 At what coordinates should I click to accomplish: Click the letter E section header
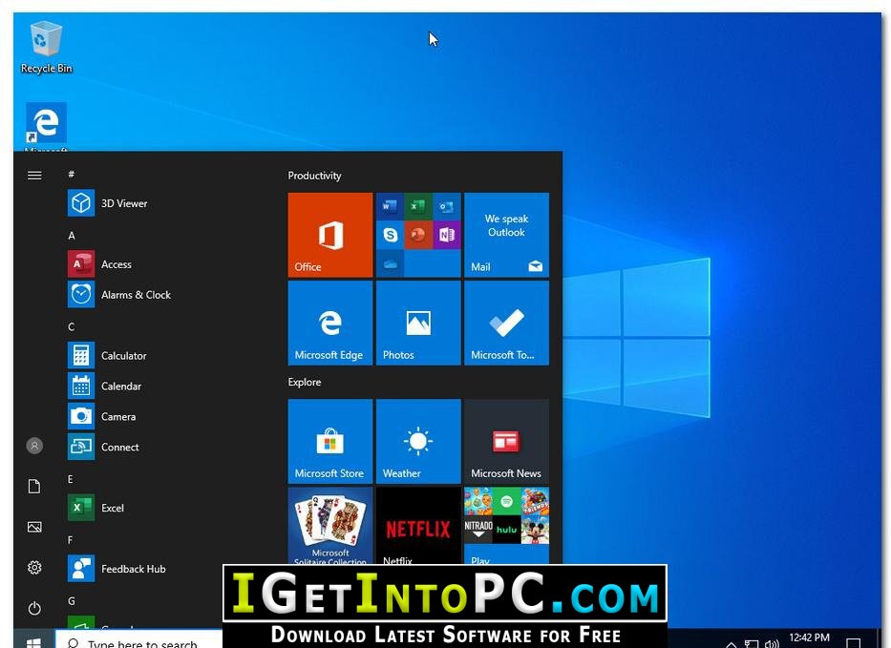point(71,479)
